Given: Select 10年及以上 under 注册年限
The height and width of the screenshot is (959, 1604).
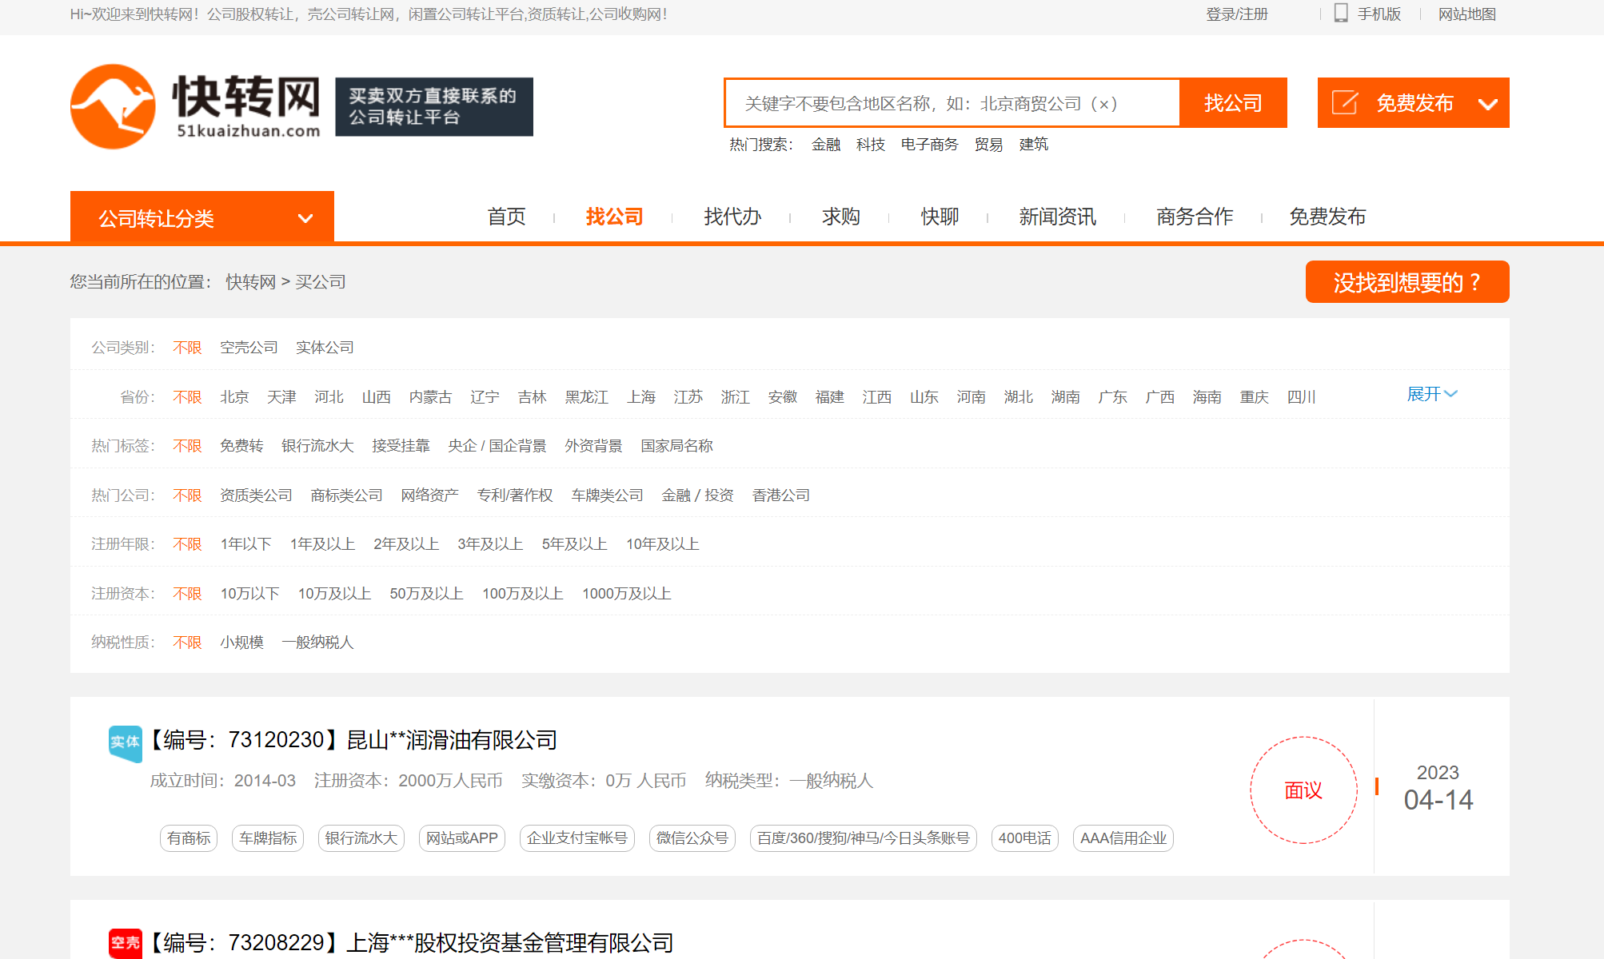Looking at the screenshot, I should [663, 543].
